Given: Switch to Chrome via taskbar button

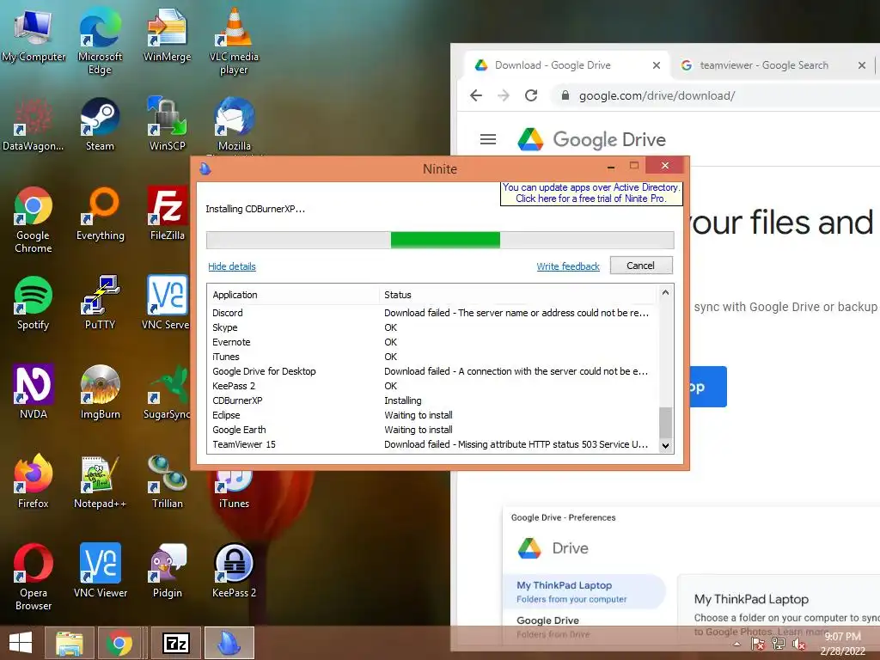Looking at the screenshot, I should point(119,643).
